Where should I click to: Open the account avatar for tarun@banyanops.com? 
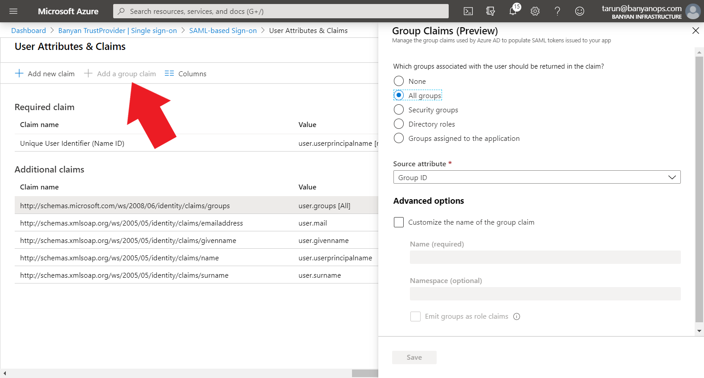coord(693,11)
